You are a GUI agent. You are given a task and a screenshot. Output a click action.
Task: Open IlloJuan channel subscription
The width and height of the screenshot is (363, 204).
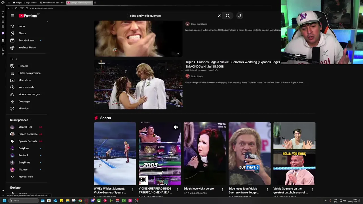click(27, 170)
